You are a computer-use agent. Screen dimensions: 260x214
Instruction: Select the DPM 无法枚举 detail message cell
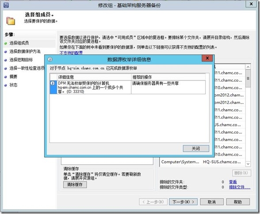94,87
